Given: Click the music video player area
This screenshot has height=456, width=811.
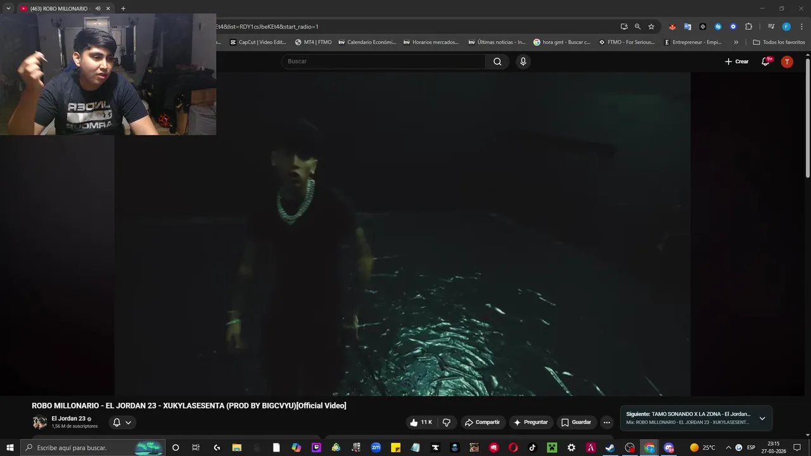Looking at the screenshot, I should click(x=402, y=234).
